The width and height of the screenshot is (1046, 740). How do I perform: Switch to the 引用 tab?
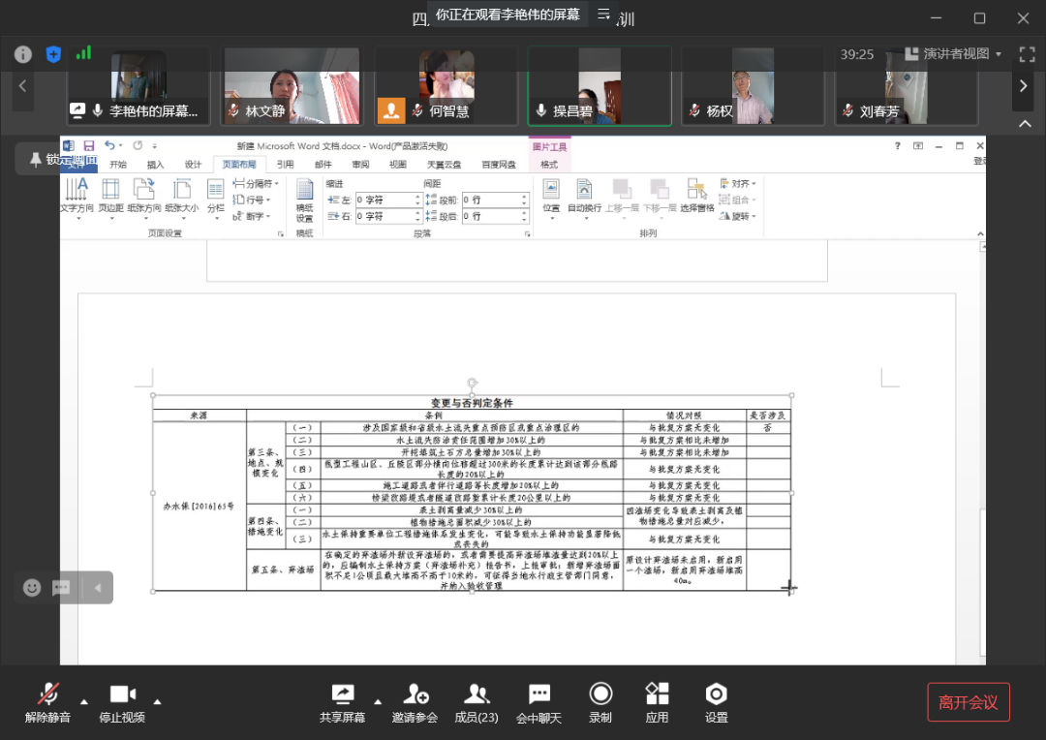(x=286, y=164)
